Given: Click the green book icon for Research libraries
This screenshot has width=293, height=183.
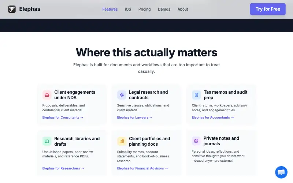Looking at the screenshot, I should pos(47,141).
